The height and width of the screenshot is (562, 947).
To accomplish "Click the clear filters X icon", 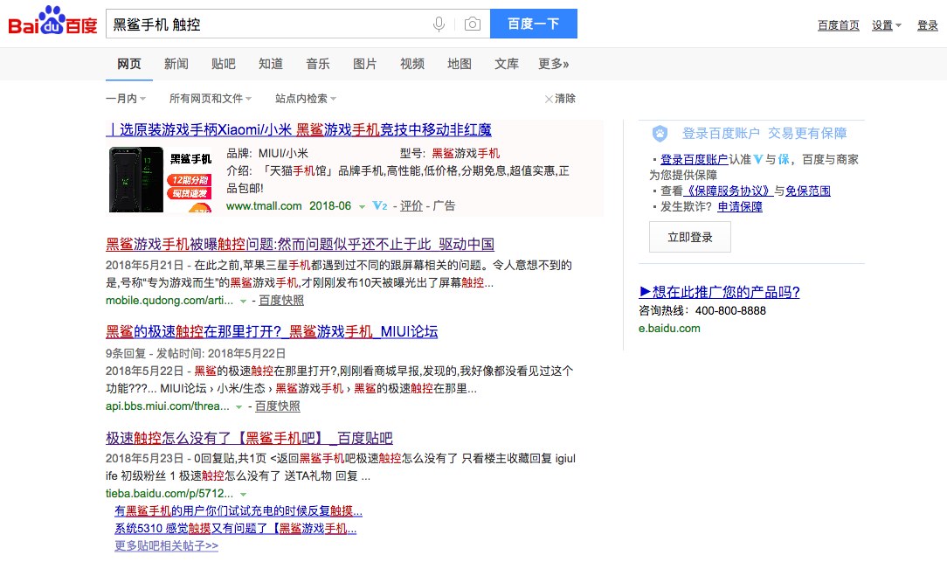I will [x=549, y=99].
